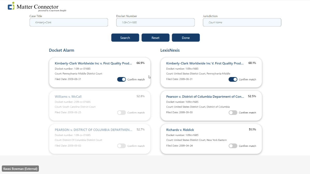Toggle Confirm match for LexisNexis Pearson card
This screenshot has width=310, height=174.
(x=233, y=113)
